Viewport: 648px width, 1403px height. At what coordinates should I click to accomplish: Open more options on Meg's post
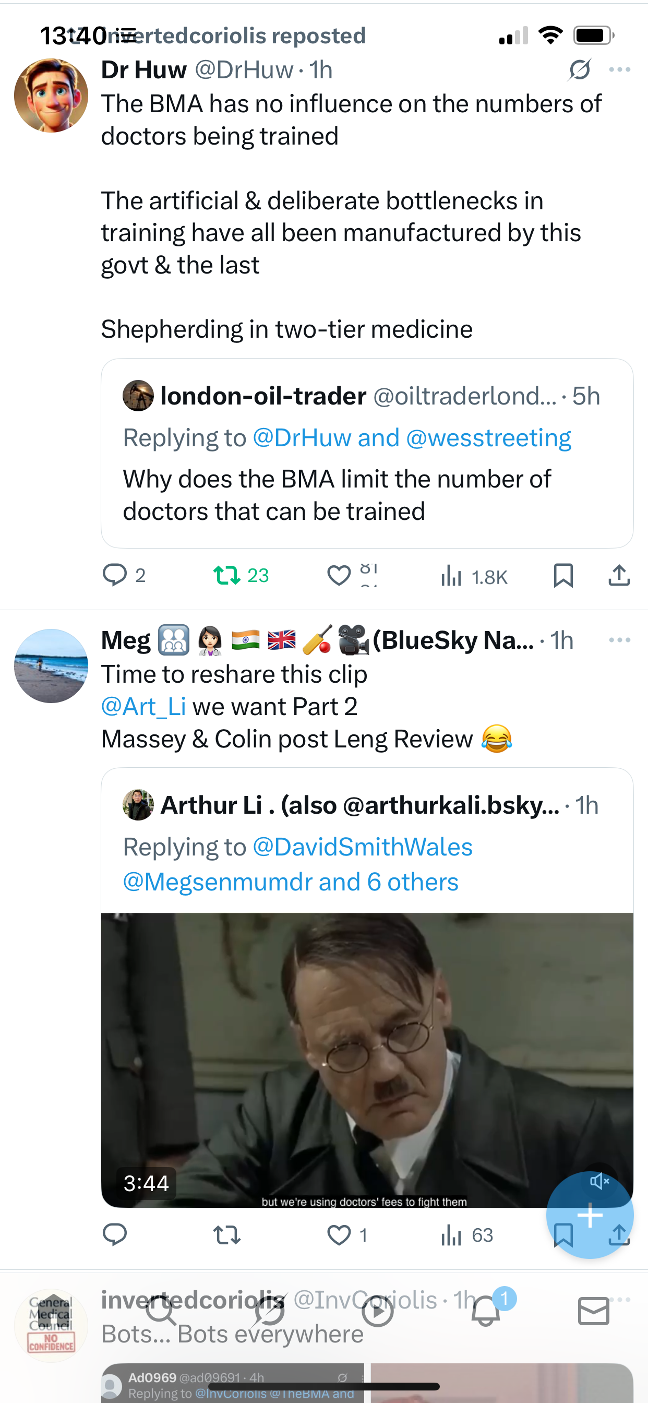click(620, 640)
